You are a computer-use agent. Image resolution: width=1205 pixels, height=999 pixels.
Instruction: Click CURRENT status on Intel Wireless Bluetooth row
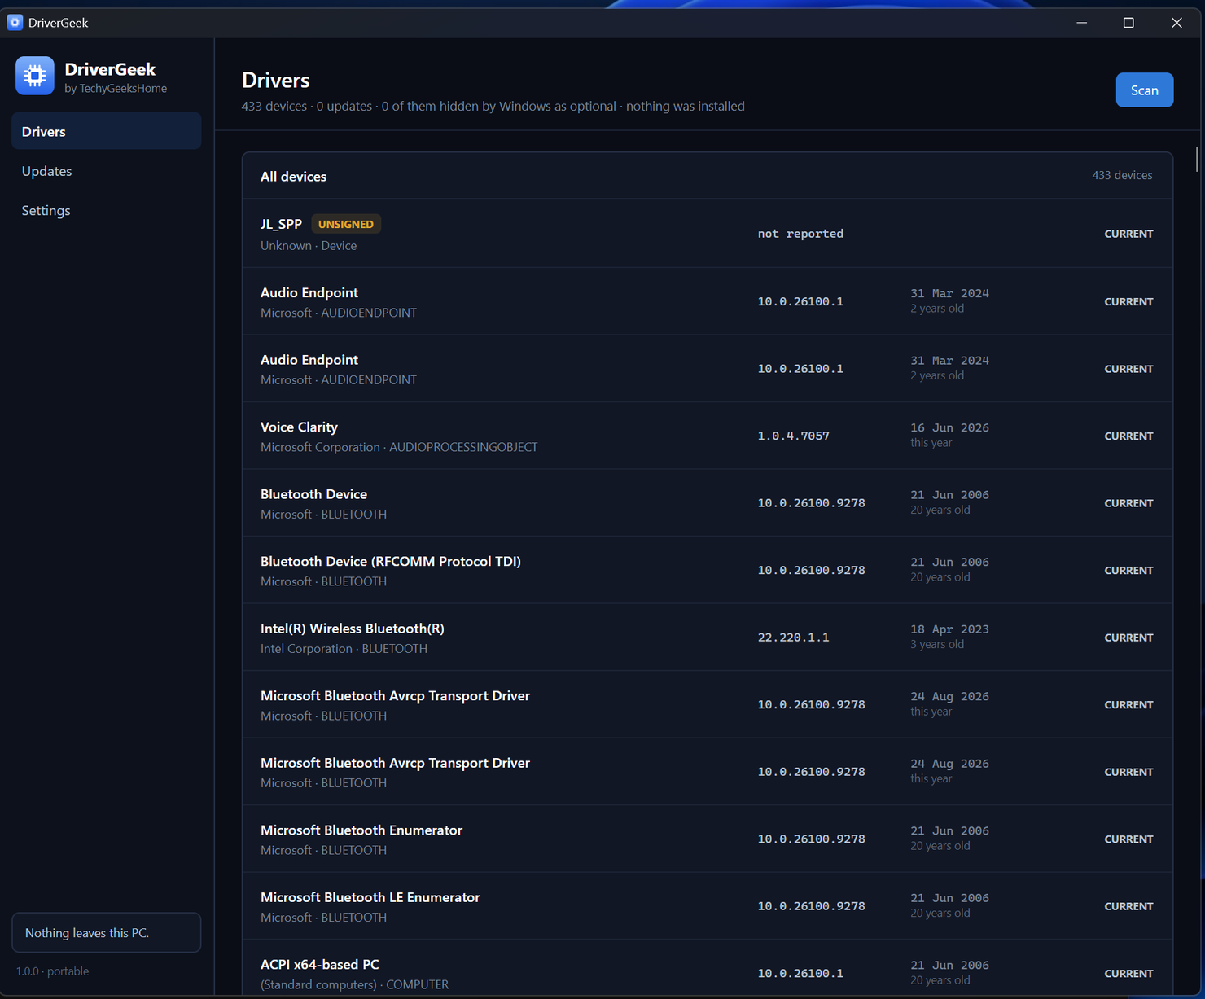tap(1128, 638)
